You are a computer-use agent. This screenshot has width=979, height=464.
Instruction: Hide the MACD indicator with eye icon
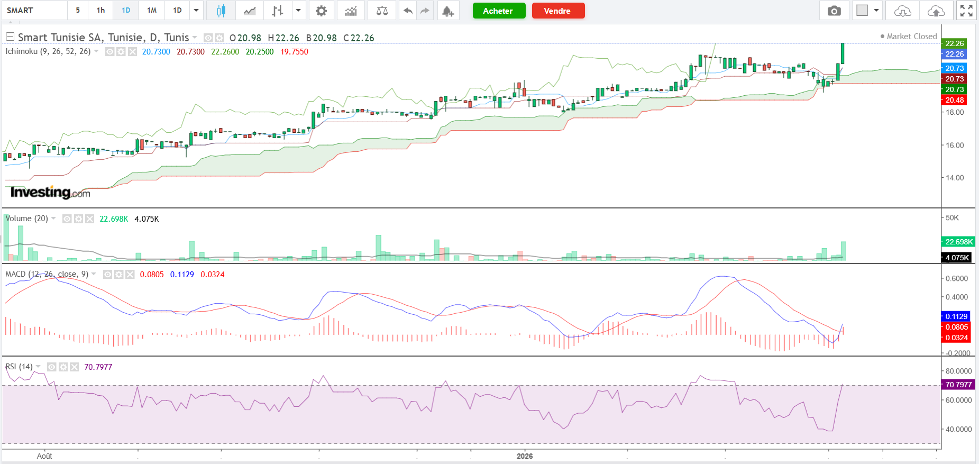coord(108,275)
